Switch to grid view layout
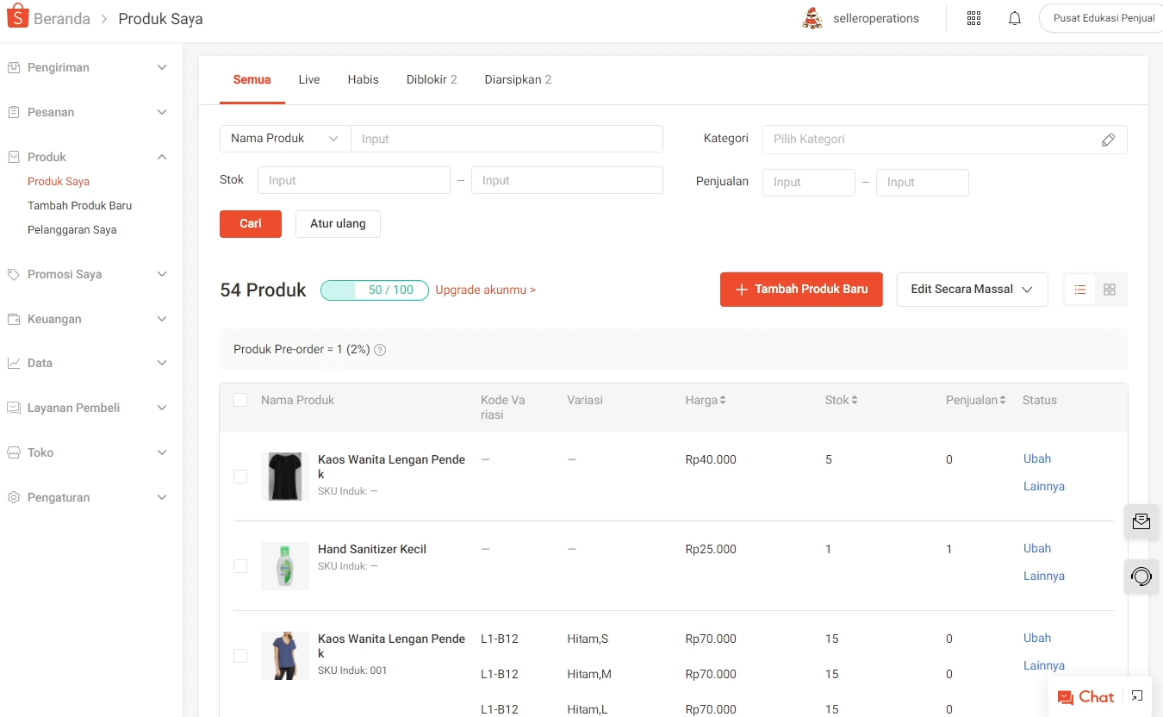 coord(1110,290)
